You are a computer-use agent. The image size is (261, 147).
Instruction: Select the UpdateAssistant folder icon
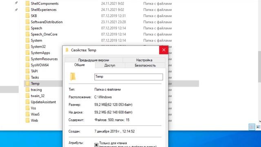coord(27,102)
